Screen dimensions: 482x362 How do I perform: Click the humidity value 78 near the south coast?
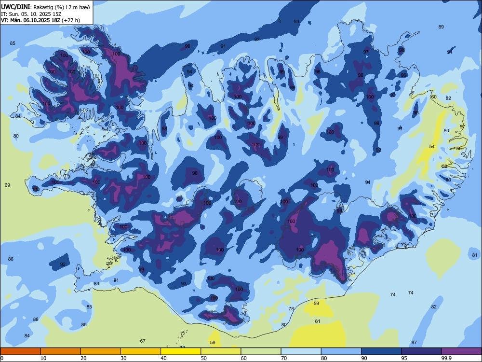(291, 308)
